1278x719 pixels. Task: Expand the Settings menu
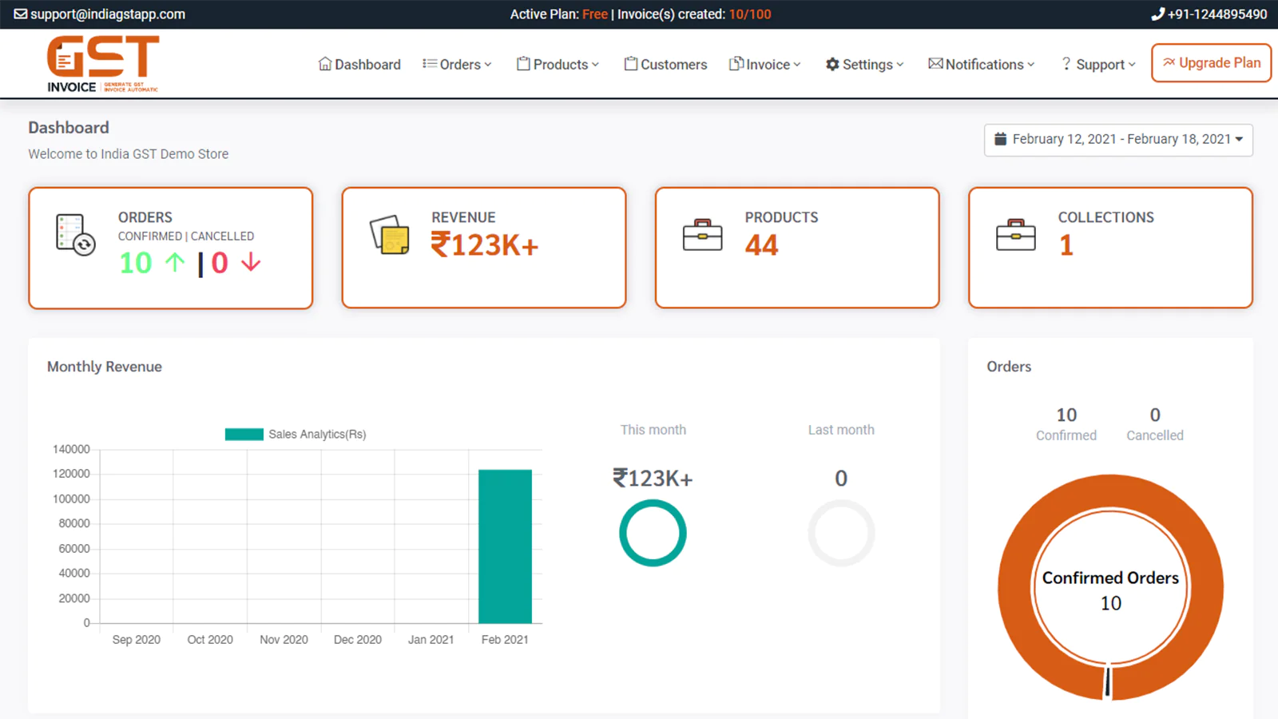click(864, 65)
